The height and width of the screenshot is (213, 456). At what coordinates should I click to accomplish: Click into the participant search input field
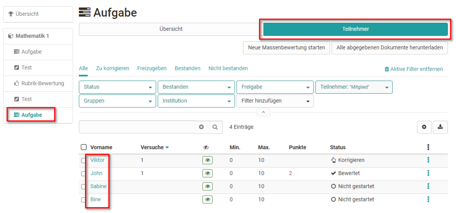point(137,127)
